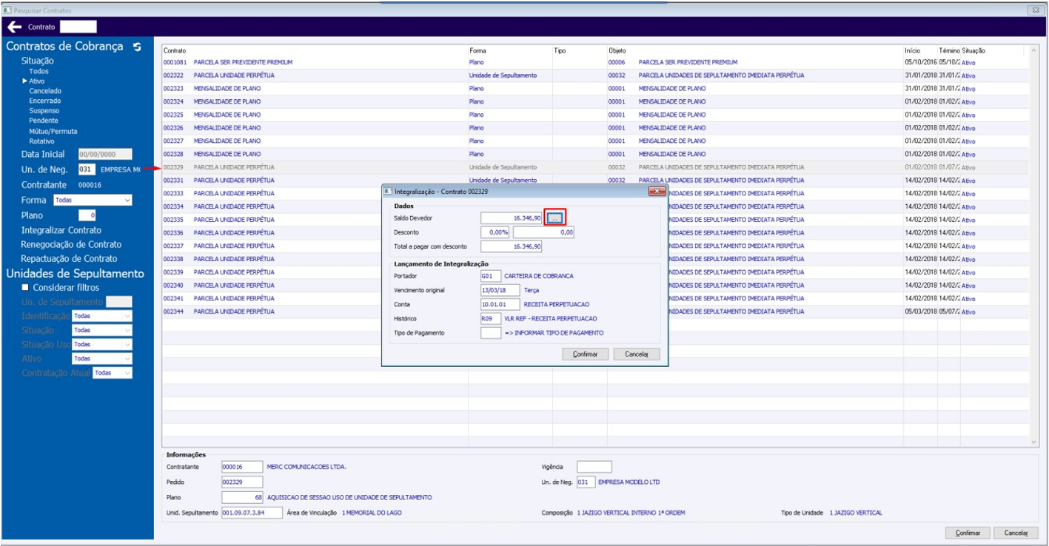Select contract row 002335
This screenshot has width=1049, height=546.
596,220
